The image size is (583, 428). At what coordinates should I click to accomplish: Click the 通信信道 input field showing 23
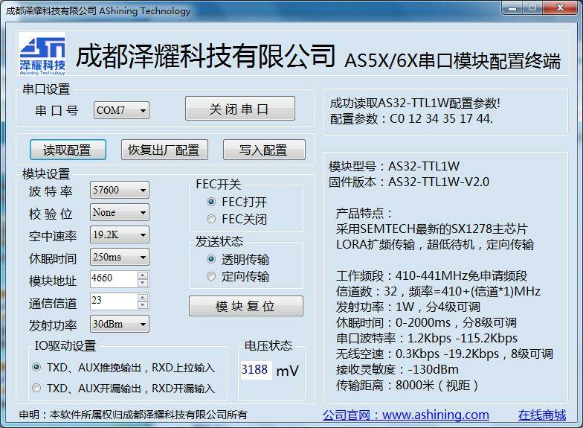tap(114, 301)
